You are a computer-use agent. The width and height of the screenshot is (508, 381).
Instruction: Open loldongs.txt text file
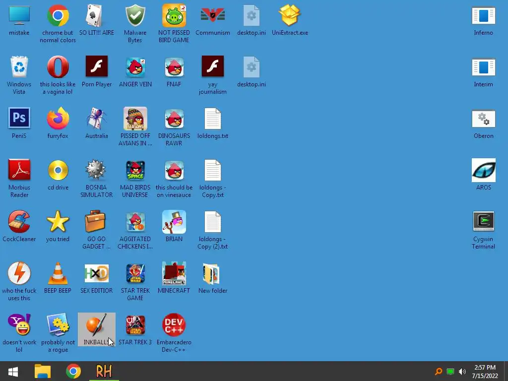click(212, 119)
